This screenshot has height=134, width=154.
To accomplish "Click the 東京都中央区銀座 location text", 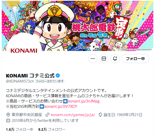I will (x=27, y=115).
